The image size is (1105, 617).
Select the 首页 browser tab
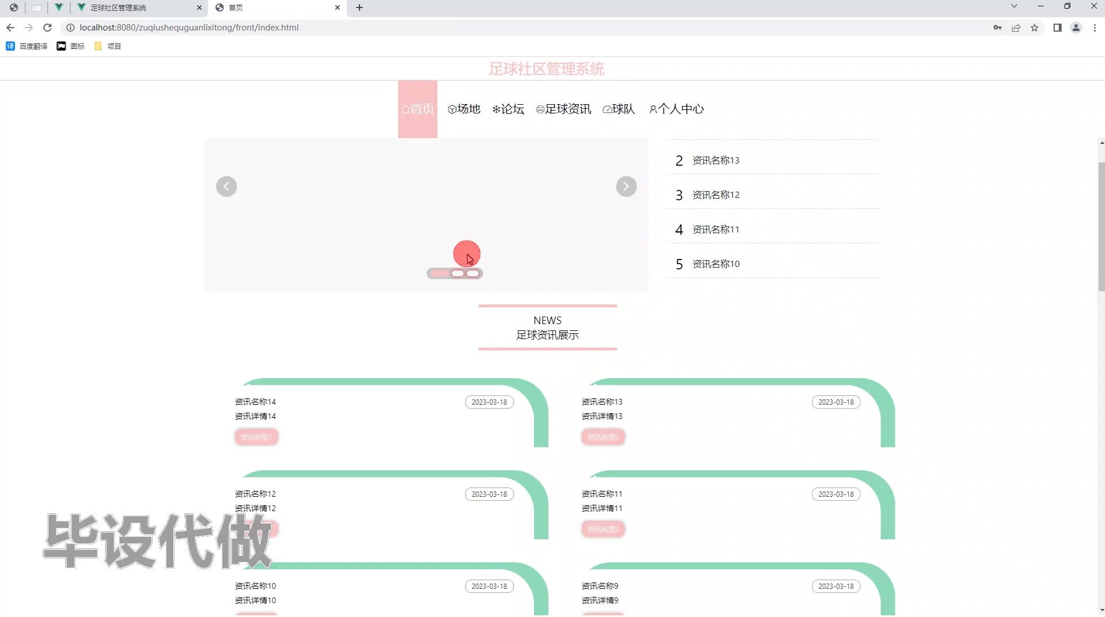(278, 7)
